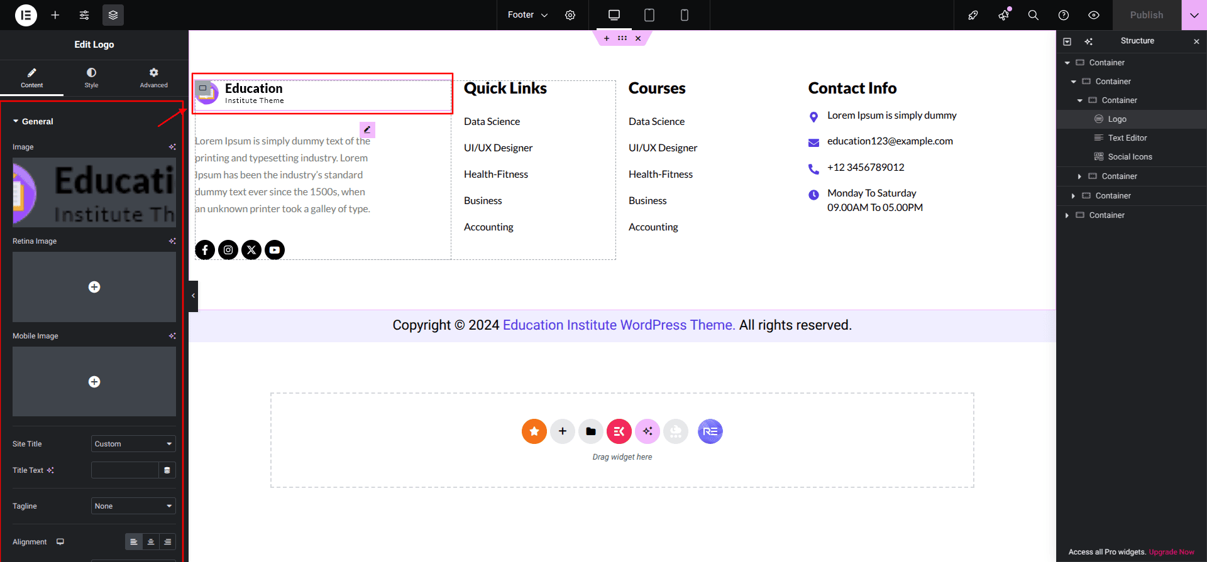Screen dimensions: 1207x562
Task: Switch to desktop device view
Action: (x=614, y=15)
